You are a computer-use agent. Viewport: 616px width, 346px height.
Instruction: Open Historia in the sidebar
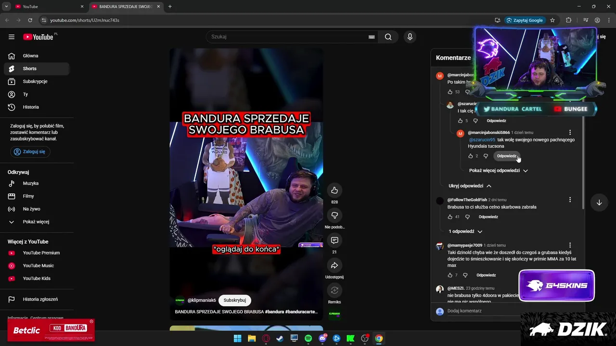tap(36, 107)
